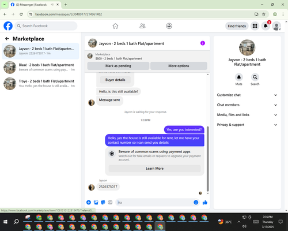
Task: Click the message scrollbar in the chat
Action: 207,159
